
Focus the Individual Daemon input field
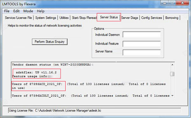142,35
